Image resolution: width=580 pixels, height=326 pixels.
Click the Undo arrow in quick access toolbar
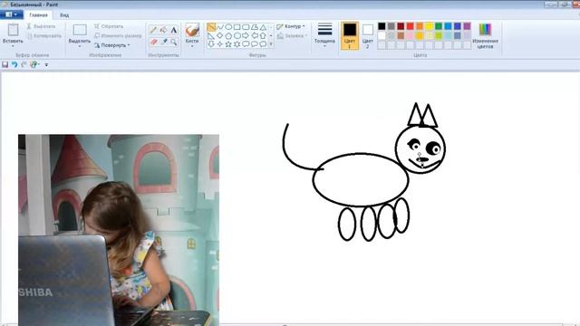tap(14, 64)
